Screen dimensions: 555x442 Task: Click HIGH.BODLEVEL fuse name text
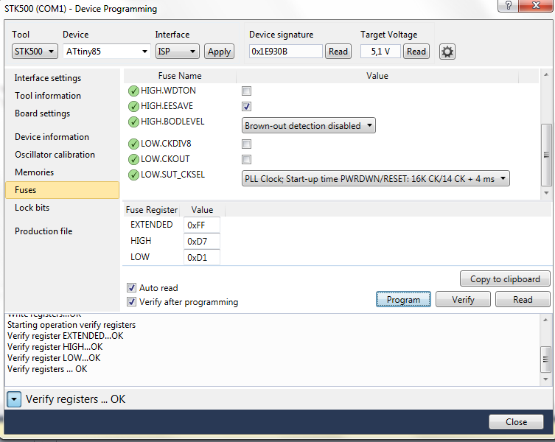[x=172, y=122]
